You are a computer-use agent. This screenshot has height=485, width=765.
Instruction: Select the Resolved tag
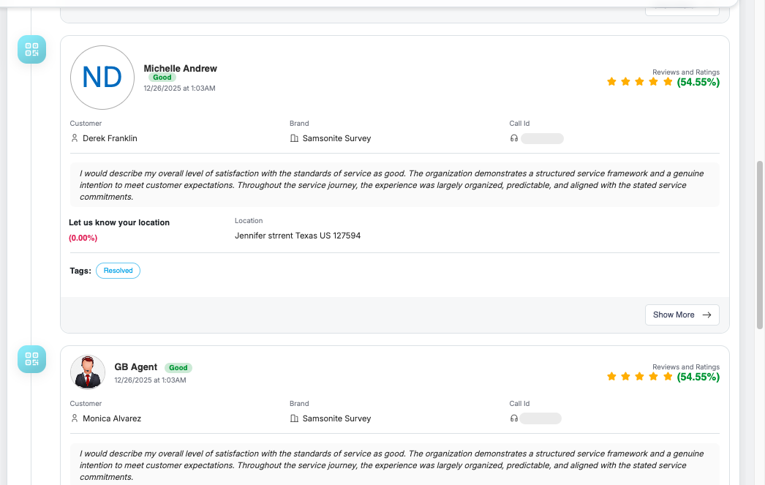pos(118,271)
